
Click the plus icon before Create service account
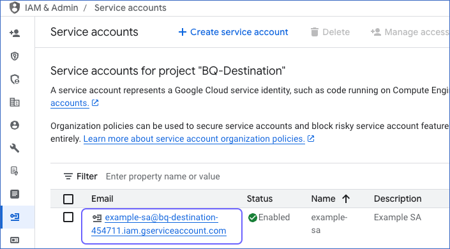pyautogui.click(x=183, y=32)
